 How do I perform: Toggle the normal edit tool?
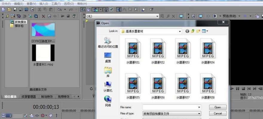pyautogui.click(x=119, y=10)
